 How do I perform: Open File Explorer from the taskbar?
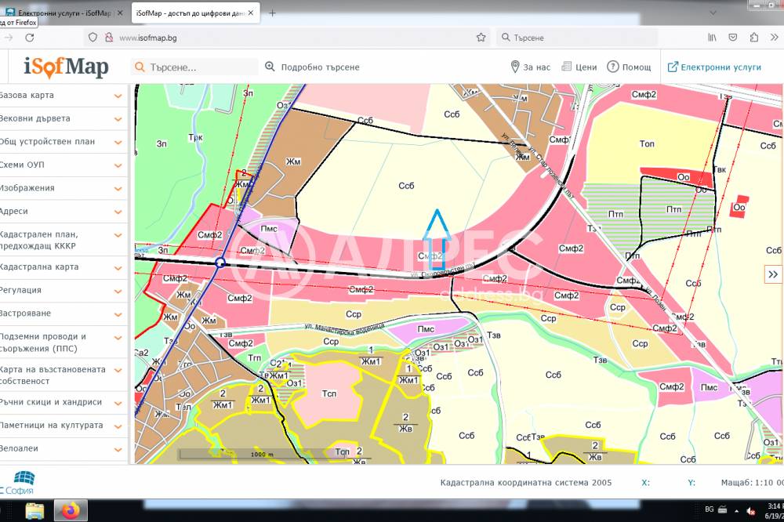point(35,511)
